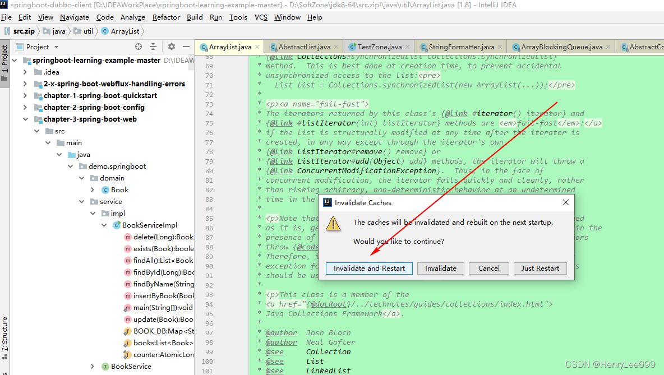Click Invalidate and Restart button
Viewport: 664px width, 375px height.
pyautogui.click(x=369, y=268)
